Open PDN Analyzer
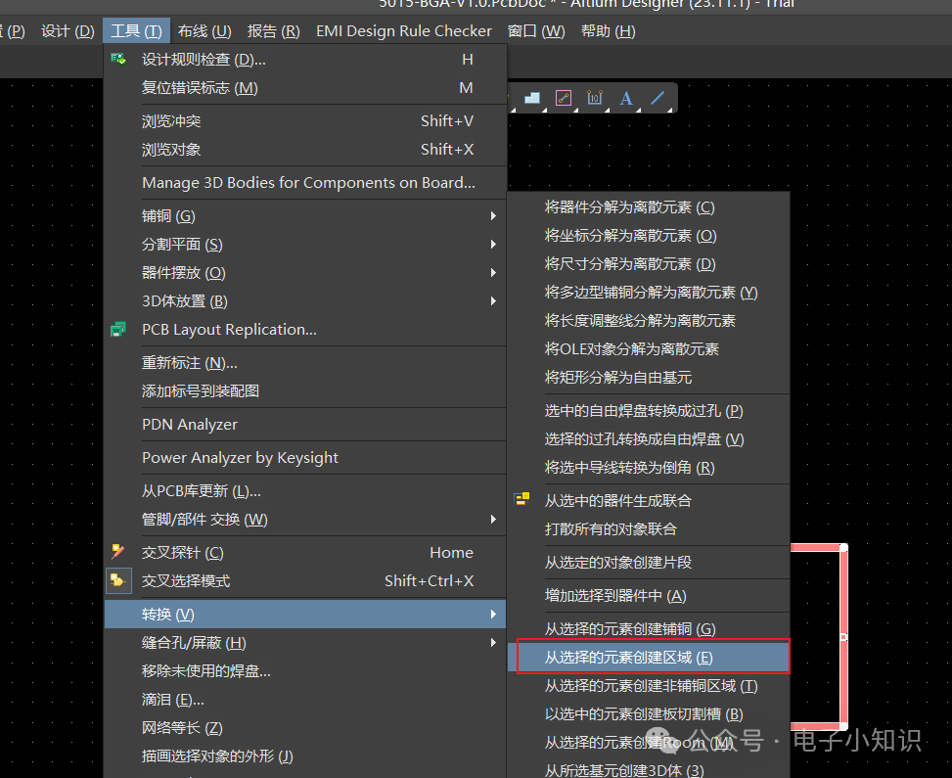Viewport: 952px width, 778px height. point(305,425)
